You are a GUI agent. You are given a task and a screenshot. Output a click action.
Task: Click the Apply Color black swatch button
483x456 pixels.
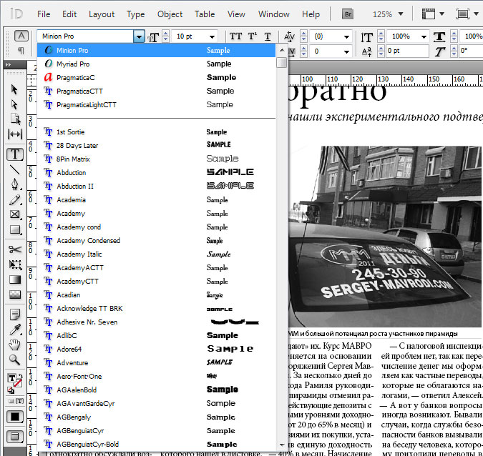point(15,417)
